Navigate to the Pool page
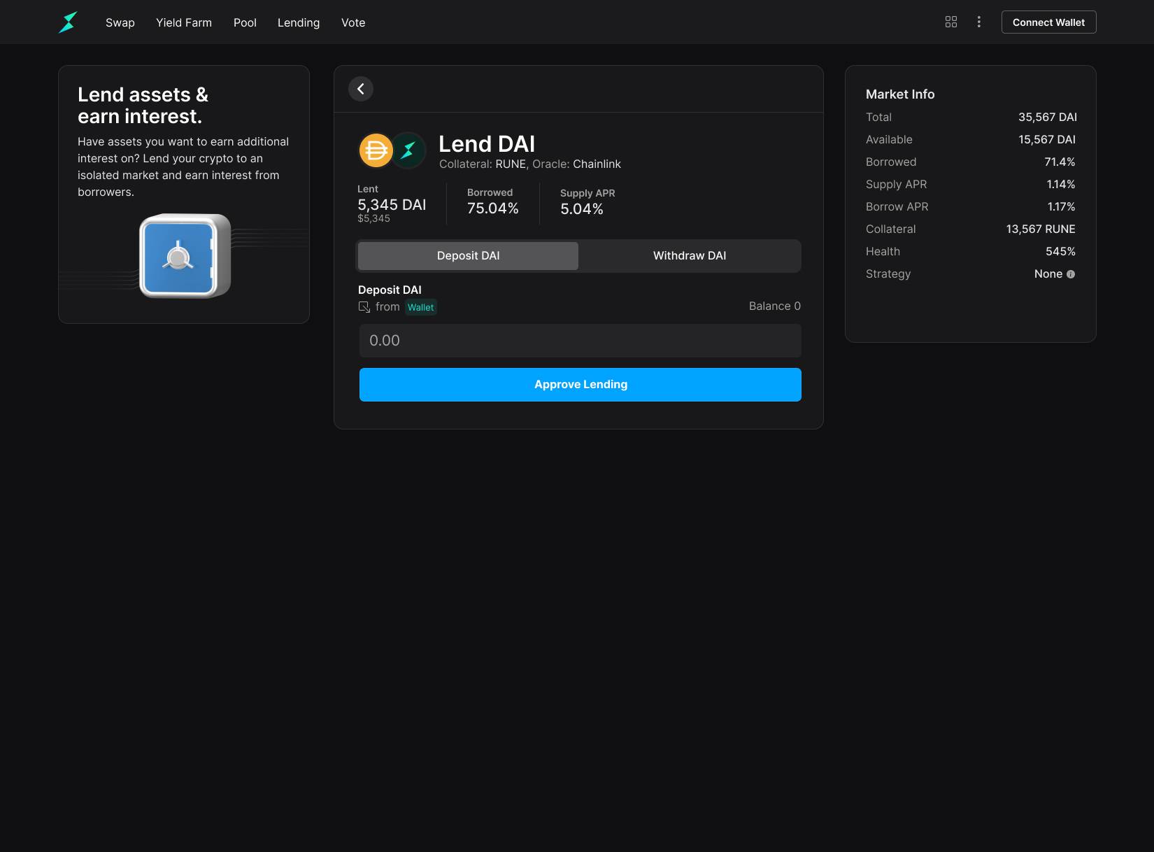This screenshot has width=1154, height=852. click(x=245, y=22)
